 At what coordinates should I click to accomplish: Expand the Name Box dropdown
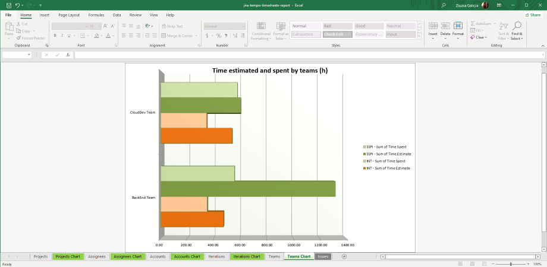(29, 55)
